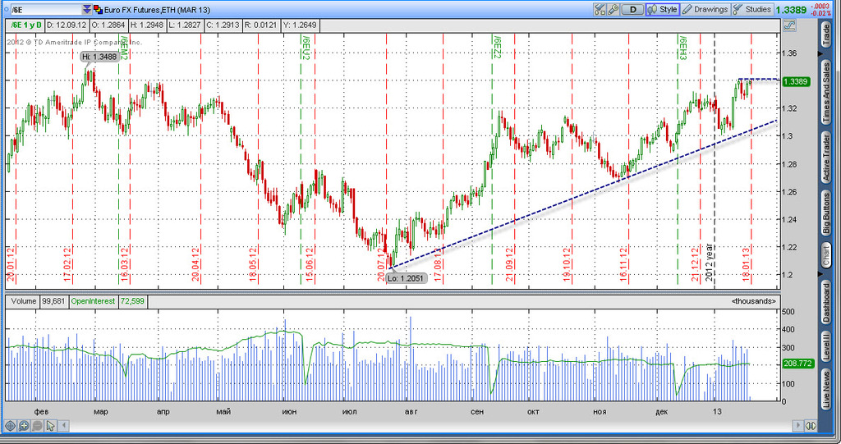Click the <thousands> label
Viewport: 841px width, 444px height.
[754, 301]
